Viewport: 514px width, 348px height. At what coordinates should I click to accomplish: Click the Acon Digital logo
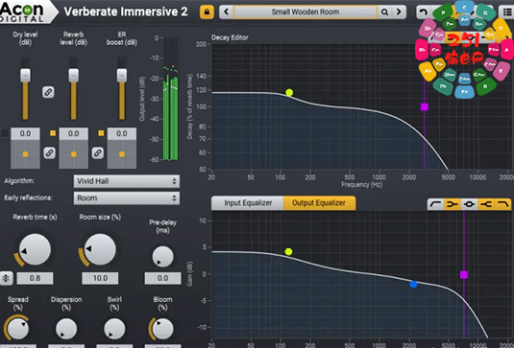point(22,12)
